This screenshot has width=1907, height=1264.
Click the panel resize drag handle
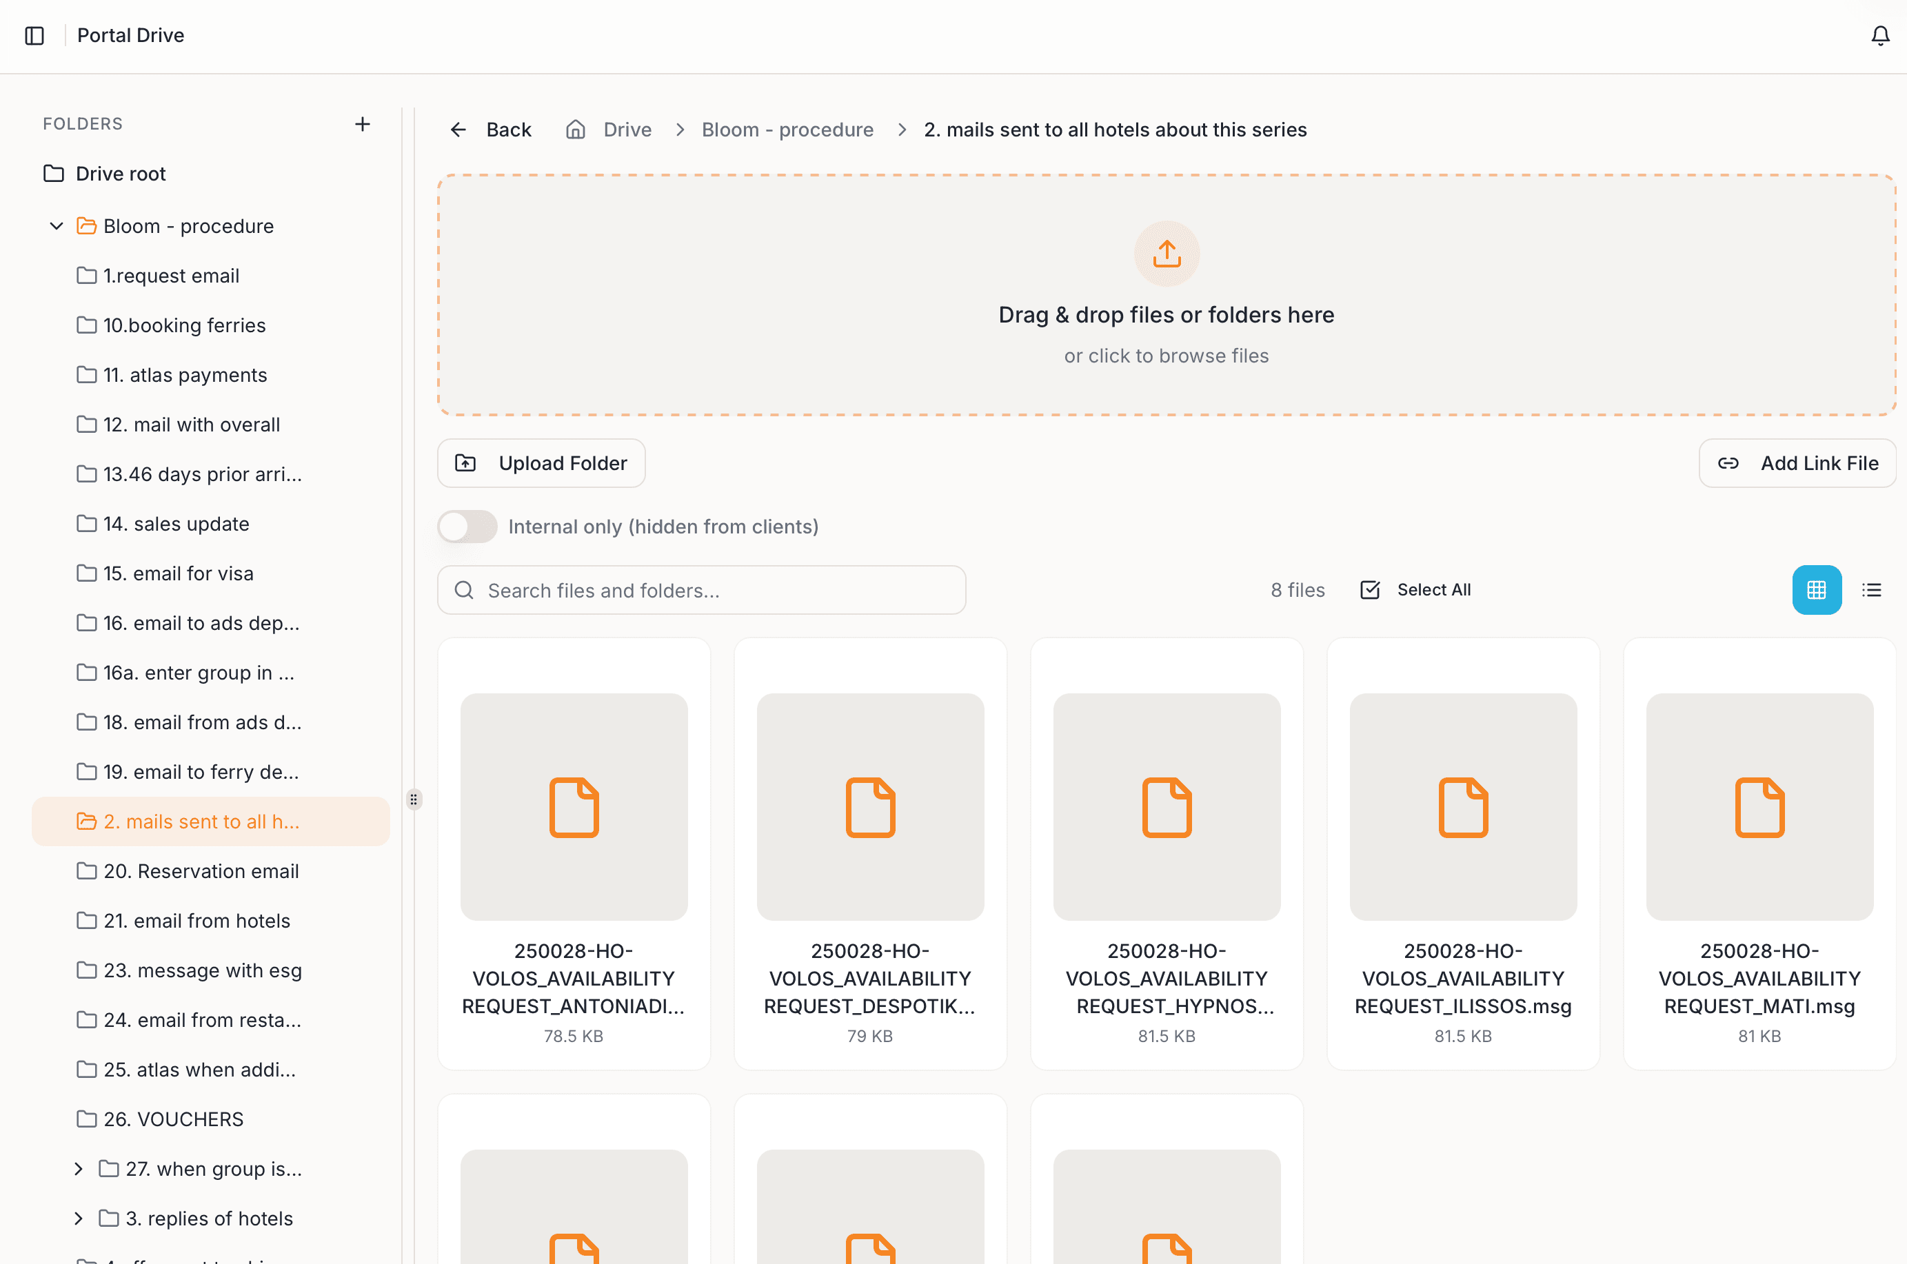[414, 799]
